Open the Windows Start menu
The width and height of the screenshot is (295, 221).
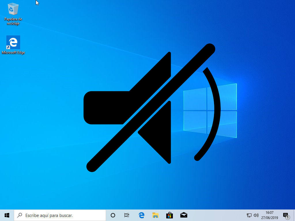(x=7, y=215)
